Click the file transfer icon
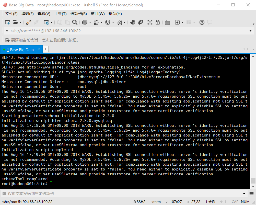This screenshot has width=256, height=205. (96, 22)
